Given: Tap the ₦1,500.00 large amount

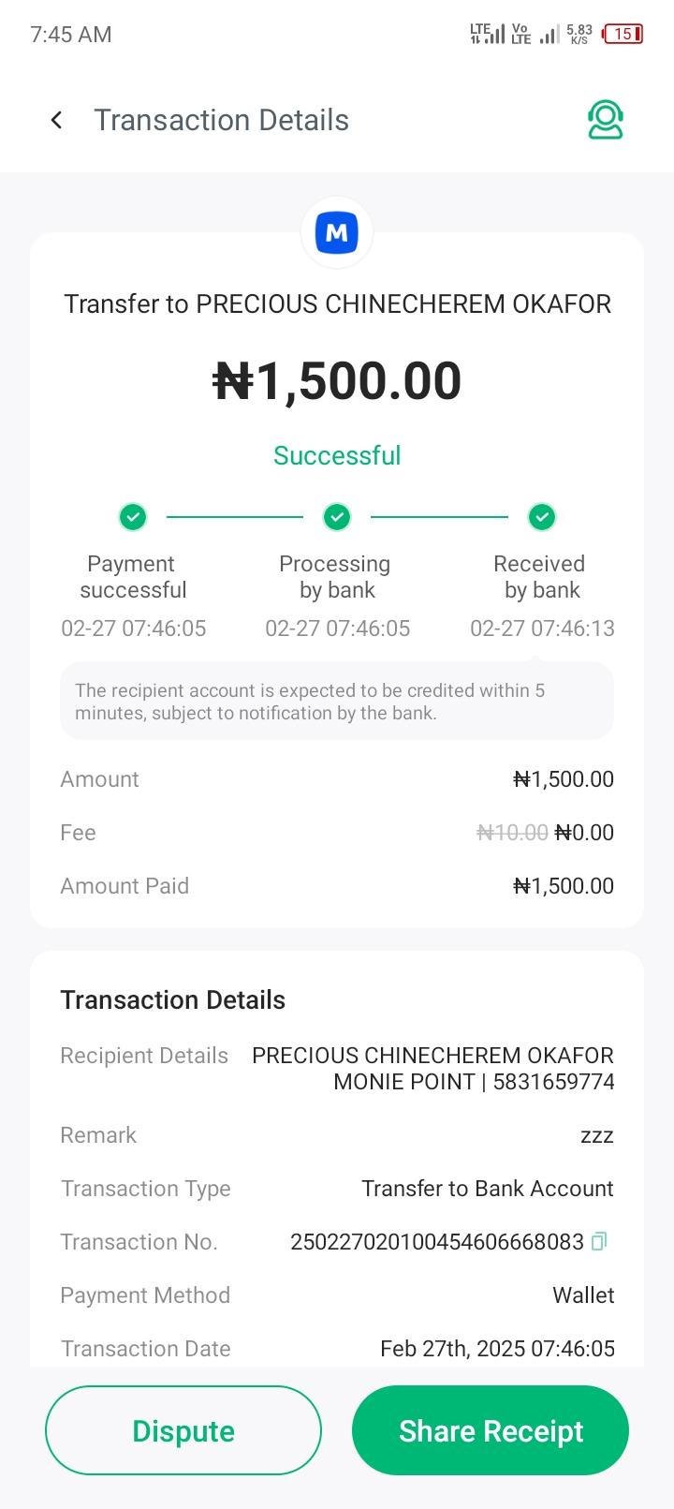Looking at the screenshot, I should [337, 381].
